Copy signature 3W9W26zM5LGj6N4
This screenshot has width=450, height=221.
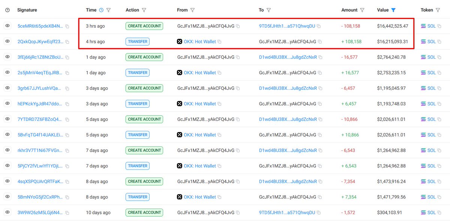click(67, 212)
